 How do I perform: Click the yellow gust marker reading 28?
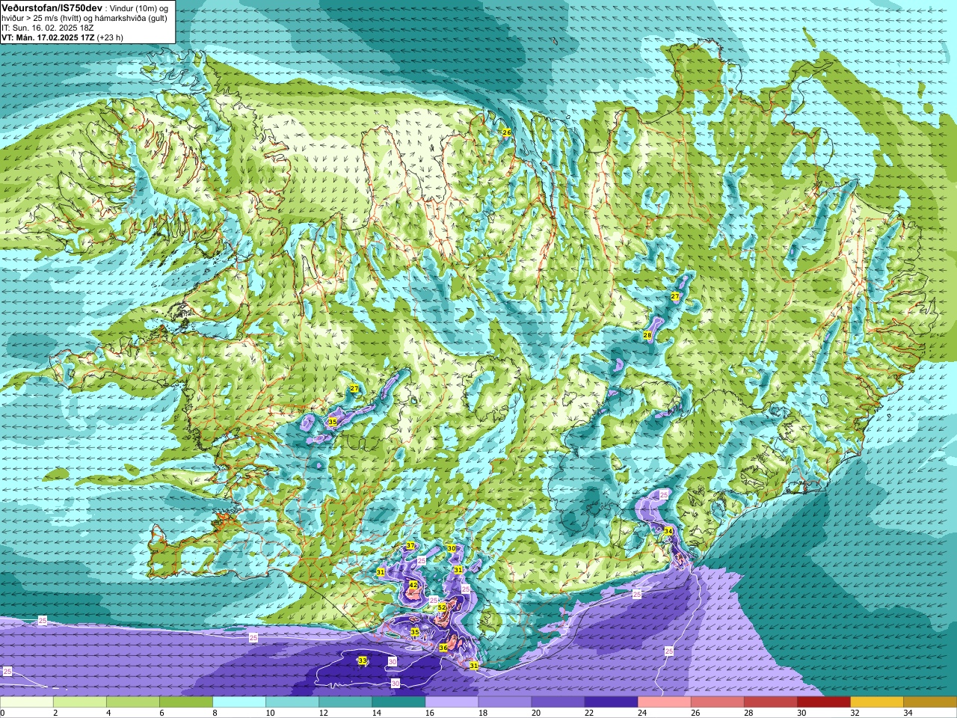coord(647,336)
